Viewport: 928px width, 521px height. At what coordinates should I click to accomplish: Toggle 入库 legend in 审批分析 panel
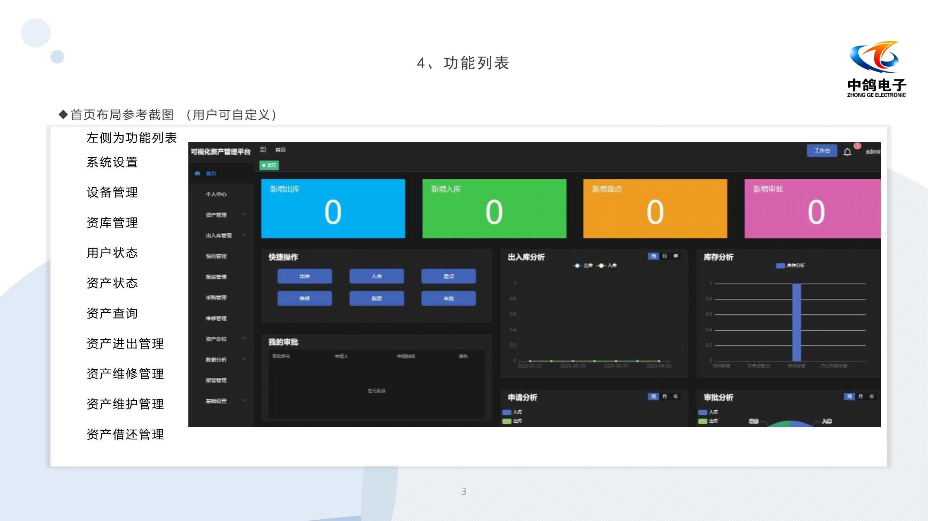(x=708, y=412)
